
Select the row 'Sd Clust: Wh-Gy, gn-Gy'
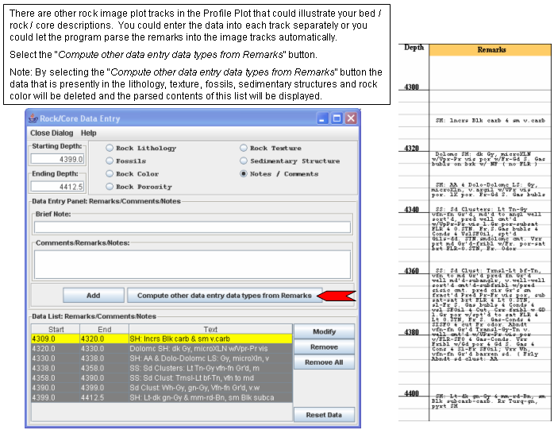click(162, 388)
